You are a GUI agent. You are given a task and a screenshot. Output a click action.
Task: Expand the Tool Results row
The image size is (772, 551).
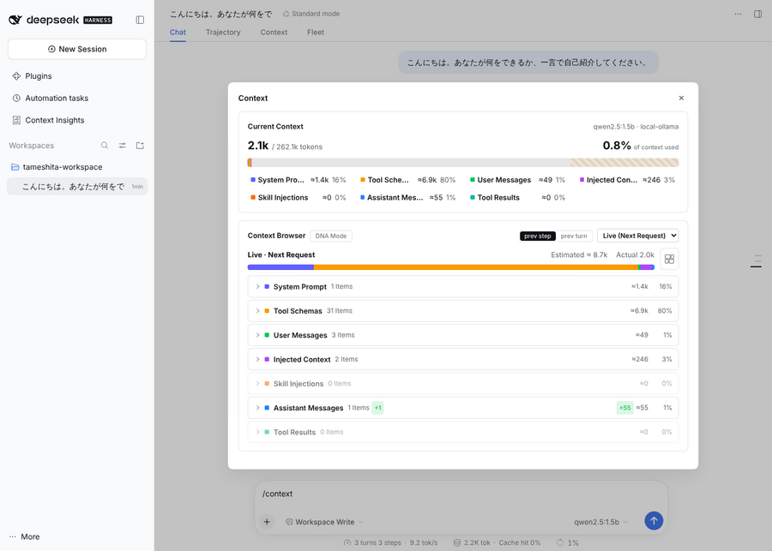[463, 432]
